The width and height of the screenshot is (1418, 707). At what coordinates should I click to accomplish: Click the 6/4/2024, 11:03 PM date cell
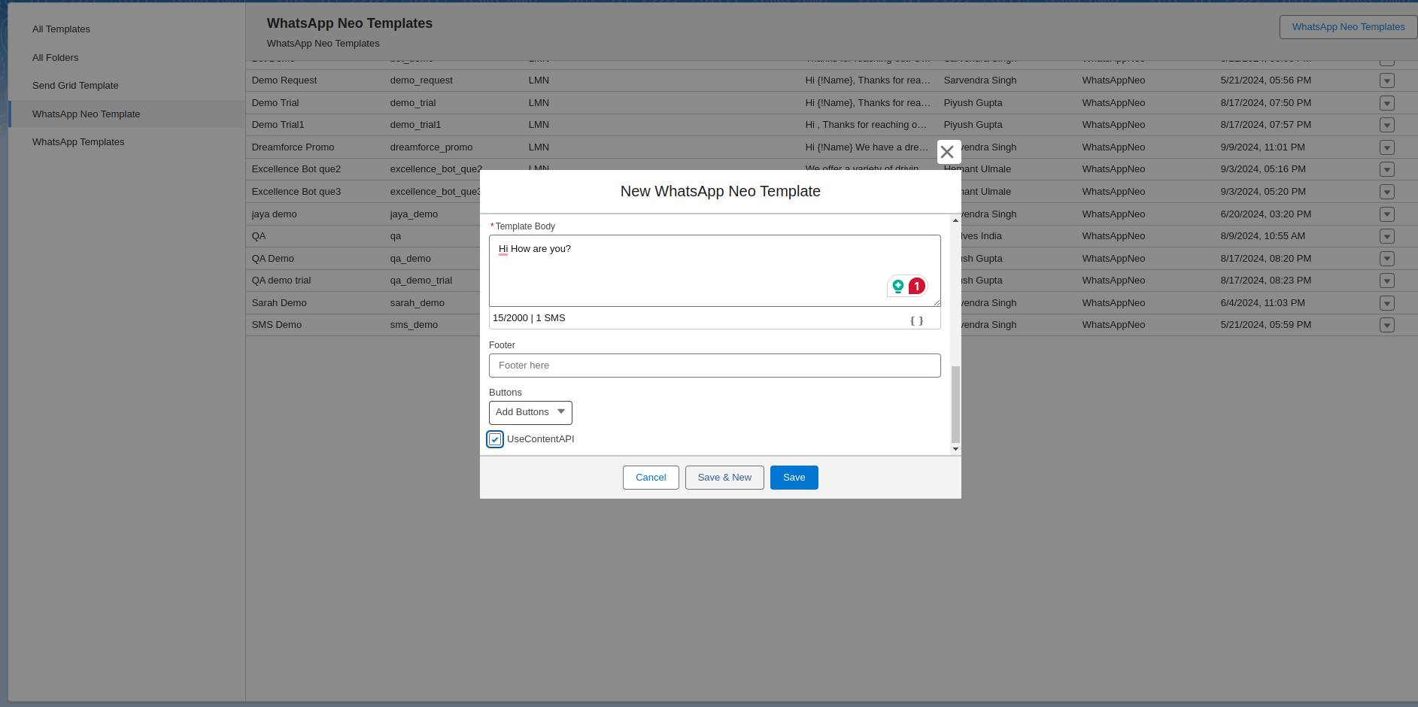click(x=1262, y=303)
